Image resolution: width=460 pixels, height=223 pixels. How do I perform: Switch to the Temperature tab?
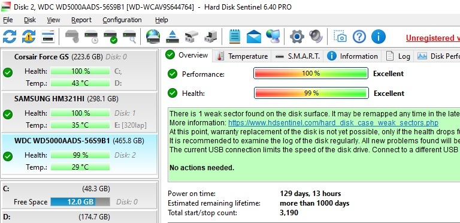pyautogui.click(x=242, y=56)
